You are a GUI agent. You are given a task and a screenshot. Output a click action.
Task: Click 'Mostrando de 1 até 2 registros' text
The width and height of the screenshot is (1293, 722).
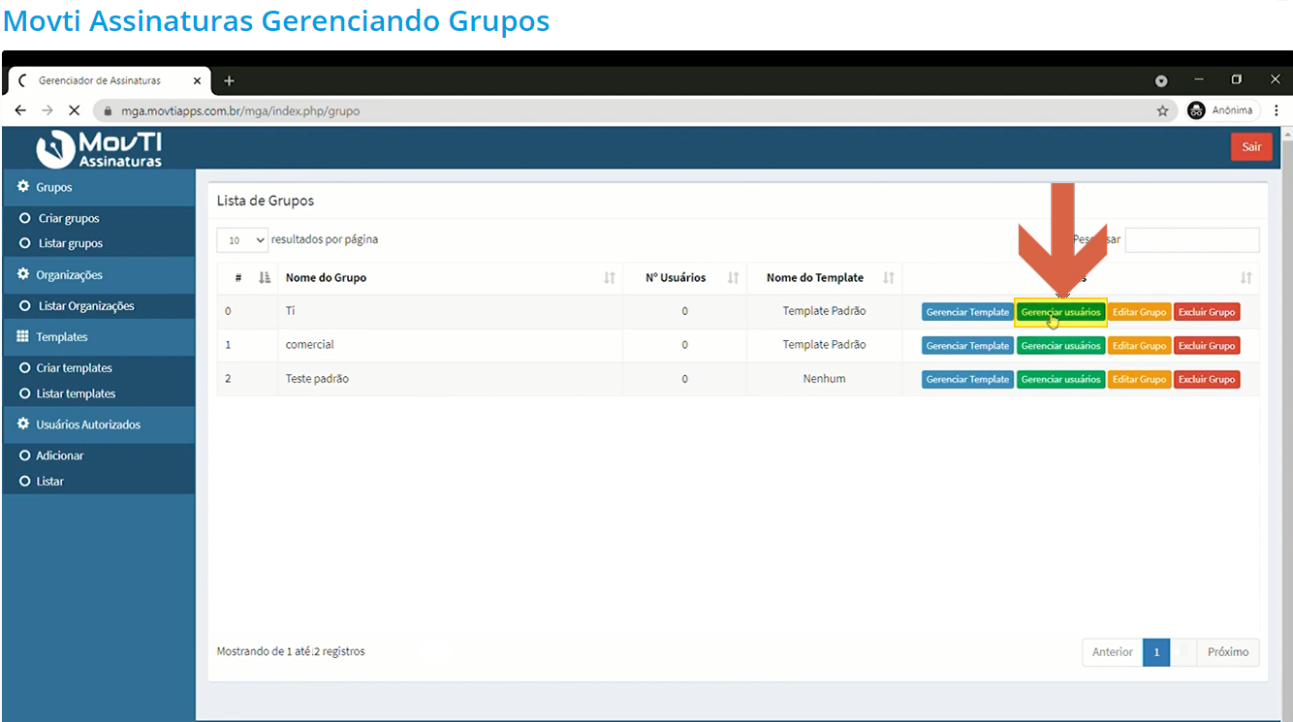click(291, 652)
